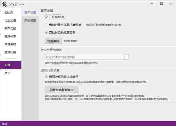176x126 pixels.
Task: Click the Steam启动参数 section heading
Action: click(x=51, y=50)
